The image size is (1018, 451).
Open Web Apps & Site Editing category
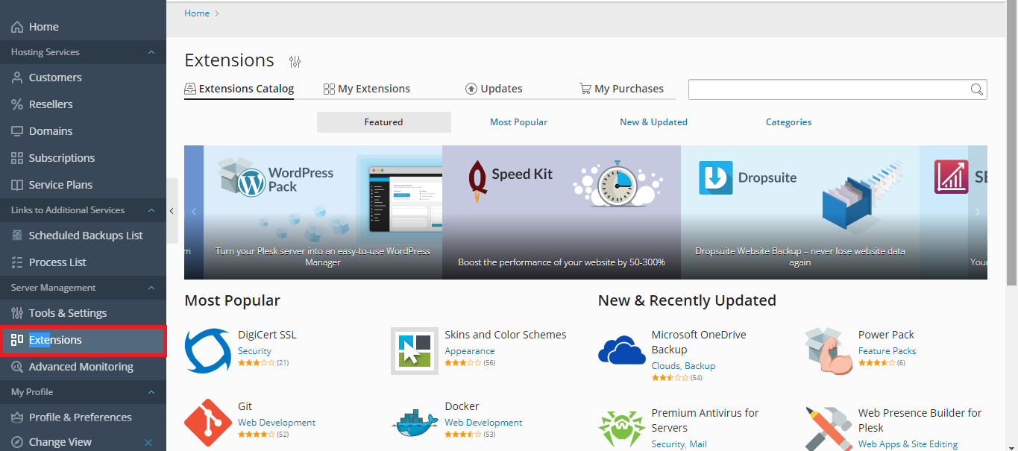click(908, 444)
